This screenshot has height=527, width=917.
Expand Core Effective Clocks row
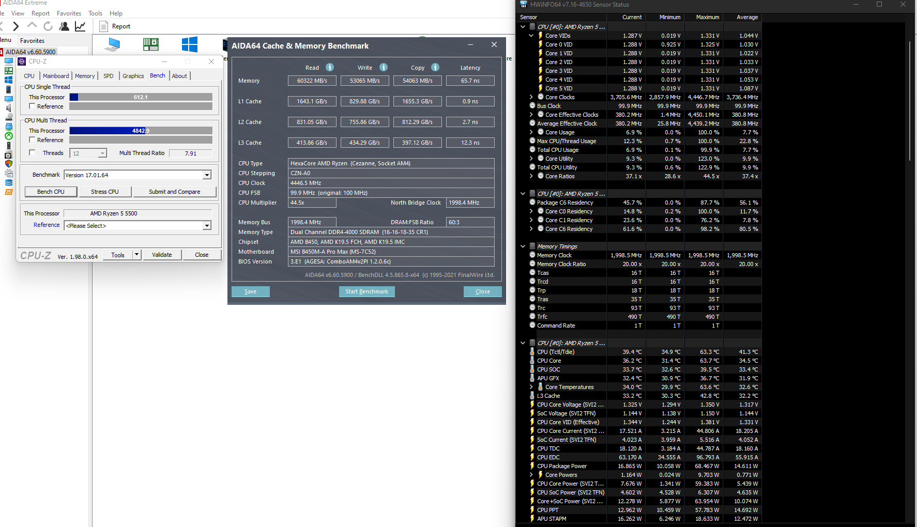[x=531, y=115]
